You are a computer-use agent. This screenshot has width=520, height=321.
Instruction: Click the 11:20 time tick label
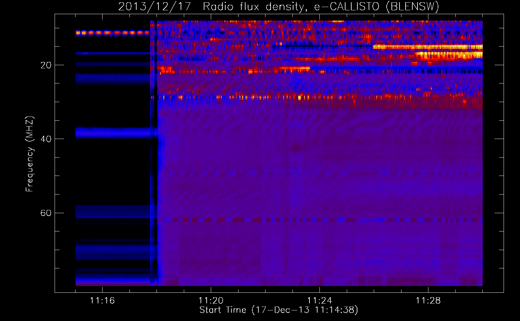click(211, 300)
